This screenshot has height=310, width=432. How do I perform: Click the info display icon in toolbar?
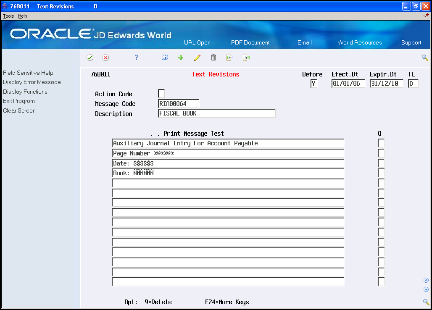pos(165,57)
